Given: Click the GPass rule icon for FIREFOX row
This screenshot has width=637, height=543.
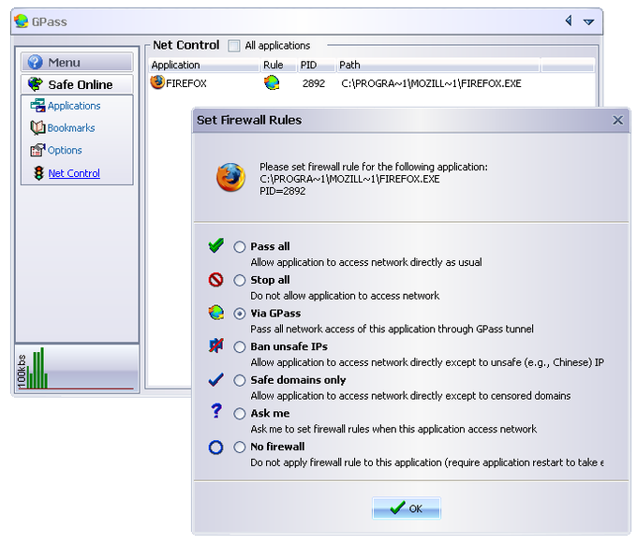Looking at the screenshot, I should pyautogui.click(x=272, y=82).
